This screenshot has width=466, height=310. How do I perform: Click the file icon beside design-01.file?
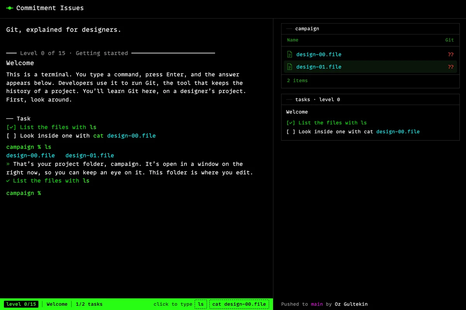pyautogui.click(x=289, y=67)
